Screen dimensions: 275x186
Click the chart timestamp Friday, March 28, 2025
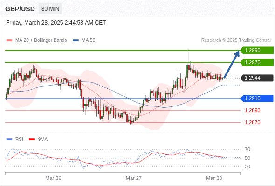(56, 23)
